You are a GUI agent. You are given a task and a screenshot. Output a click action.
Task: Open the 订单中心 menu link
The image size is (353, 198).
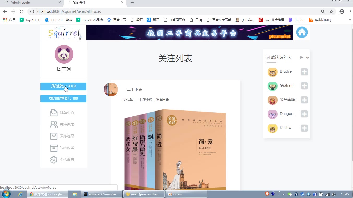(67, 113)
